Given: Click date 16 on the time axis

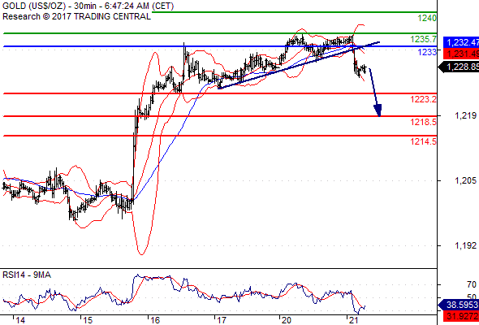Looking at the screenshot, I should click(x=155, y=320).
